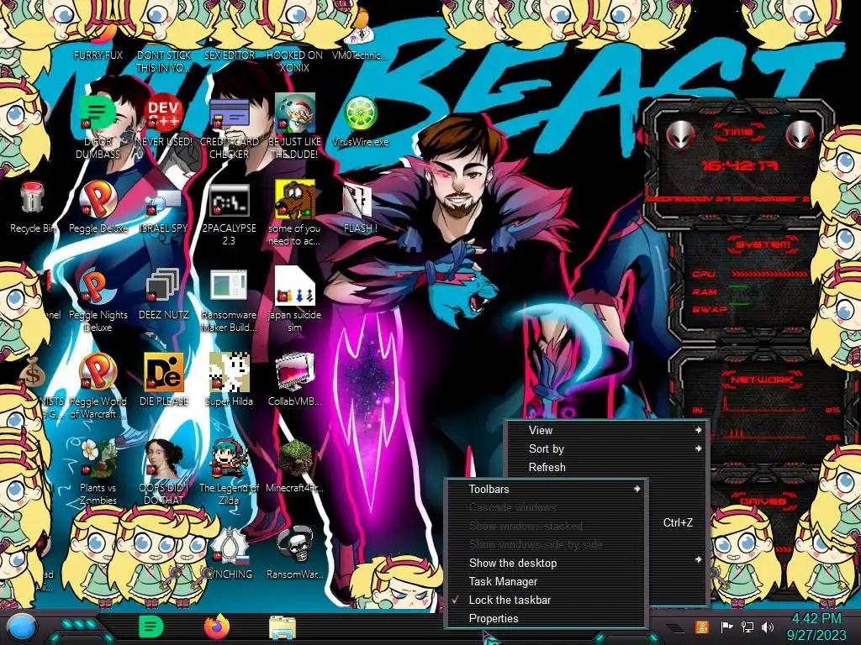The image size is (861, 645).
Task: Click the network tray icon
Action: 747,627
